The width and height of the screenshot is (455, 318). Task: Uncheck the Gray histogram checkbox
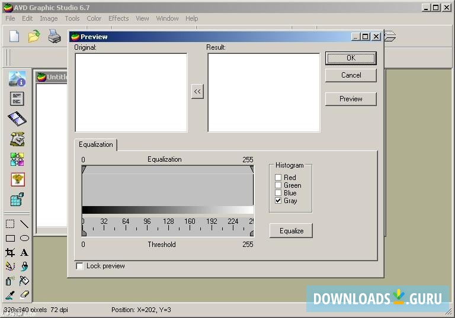[x=278, y=201]
